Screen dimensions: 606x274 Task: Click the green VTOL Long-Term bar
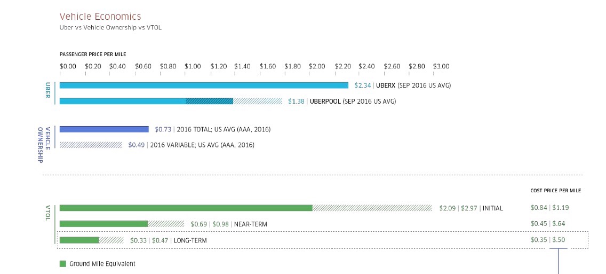click(79, 240)
